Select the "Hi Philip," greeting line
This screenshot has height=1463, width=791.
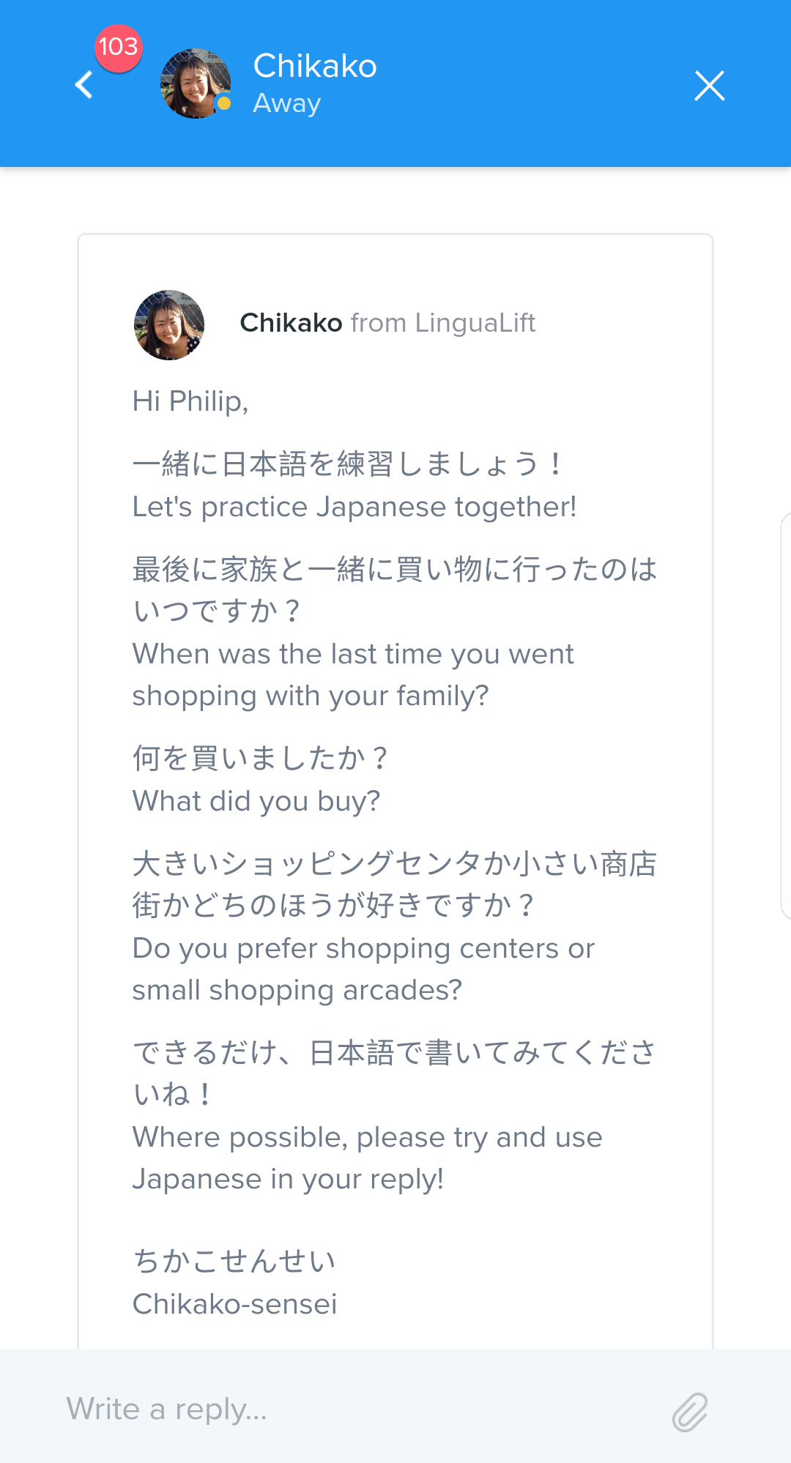(x=190, y=401)
